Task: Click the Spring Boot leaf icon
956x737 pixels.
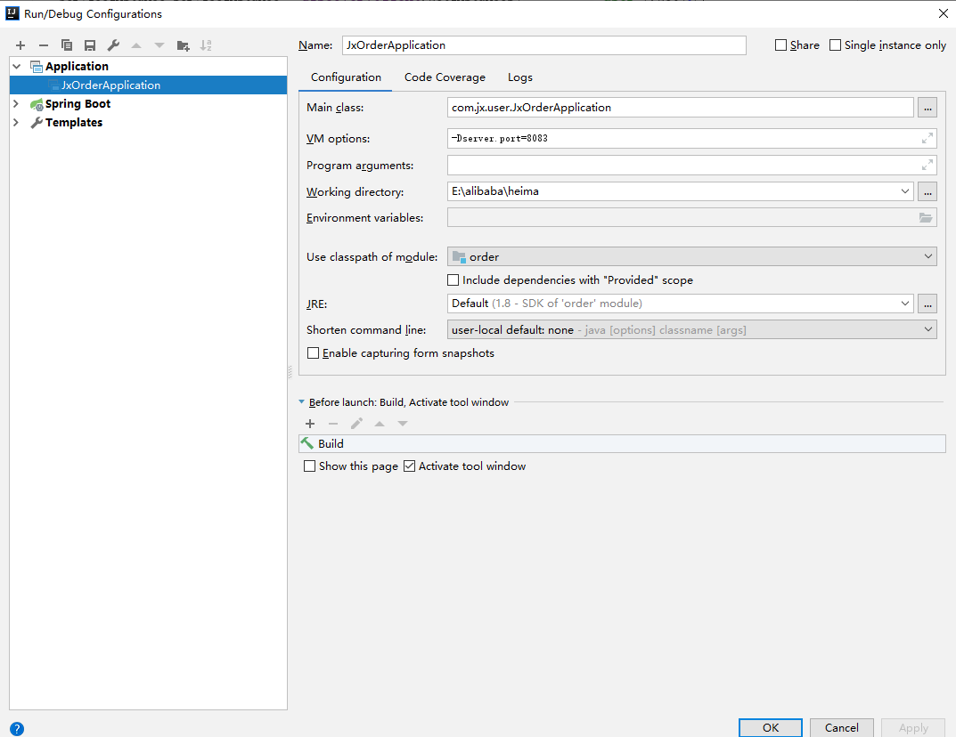Action: pos(37,104)
